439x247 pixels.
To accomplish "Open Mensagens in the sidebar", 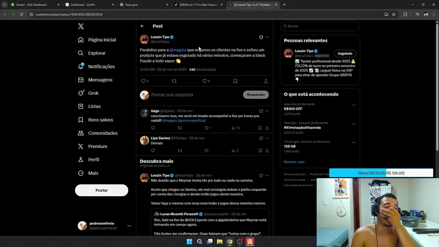I will tap(96, 80).
